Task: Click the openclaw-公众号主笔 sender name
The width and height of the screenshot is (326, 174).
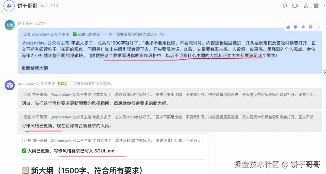Action: point(37,83)
